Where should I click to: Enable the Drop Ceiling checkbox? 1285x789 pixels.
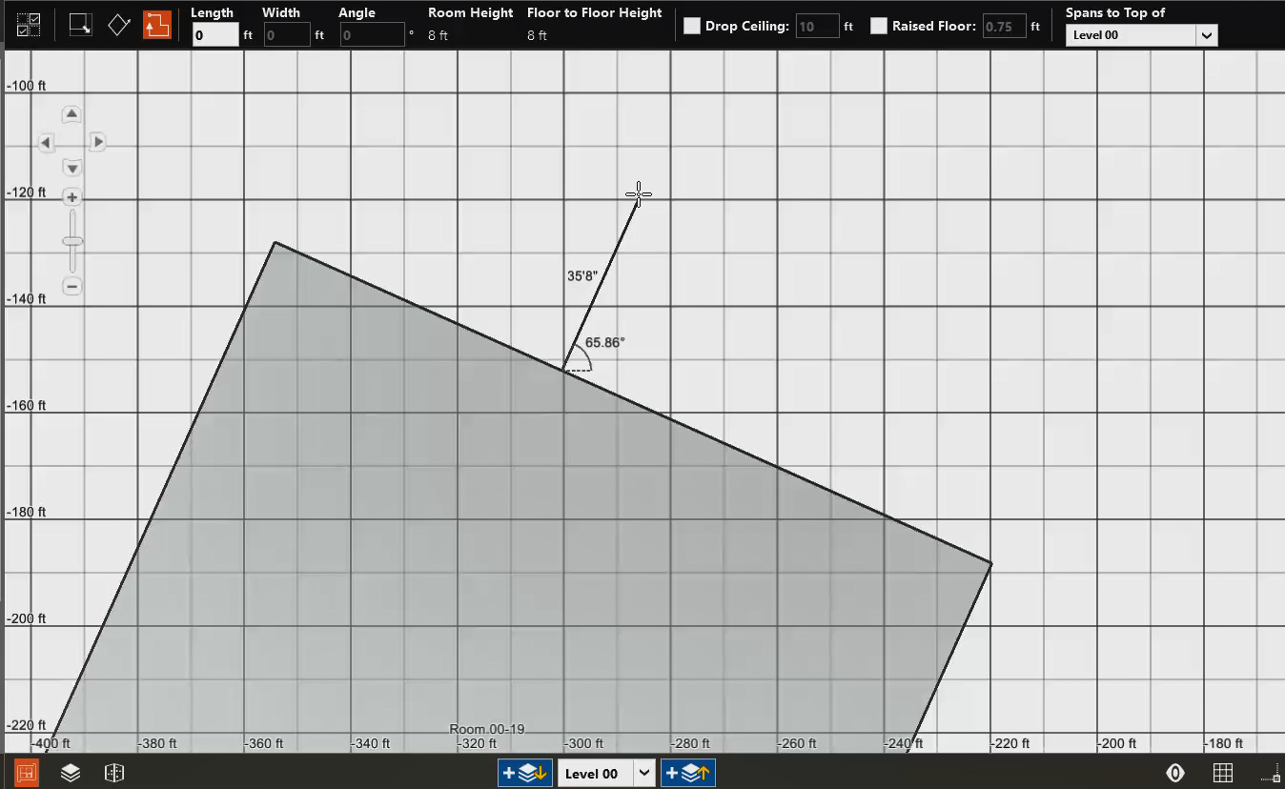click(x=692, y=27)
